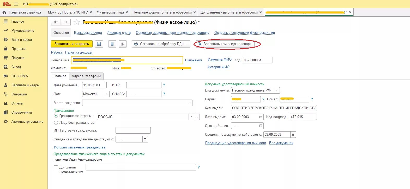
Task: Open Все документы link
Action: tap(281, 143)
